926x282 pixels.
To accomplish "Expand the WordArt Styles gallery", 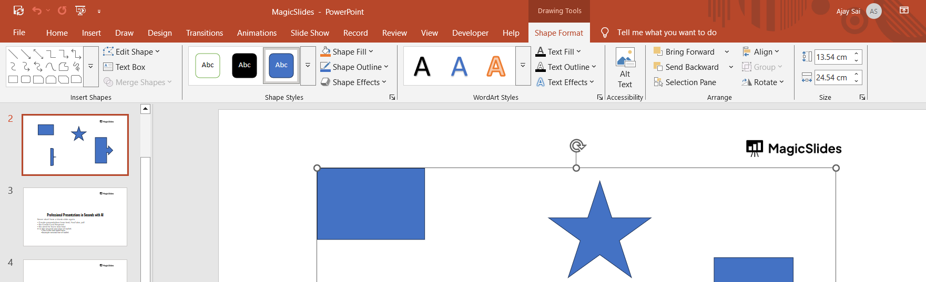I will pos(523,66).
